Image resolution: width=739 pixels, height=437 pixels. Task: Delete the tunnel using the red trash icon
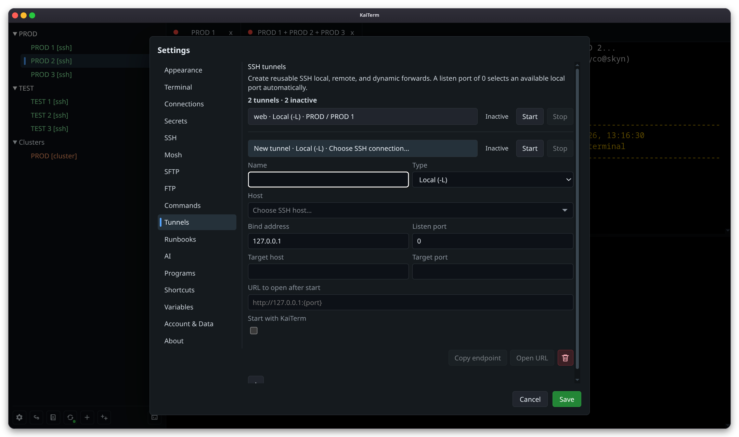pos(565,358)
